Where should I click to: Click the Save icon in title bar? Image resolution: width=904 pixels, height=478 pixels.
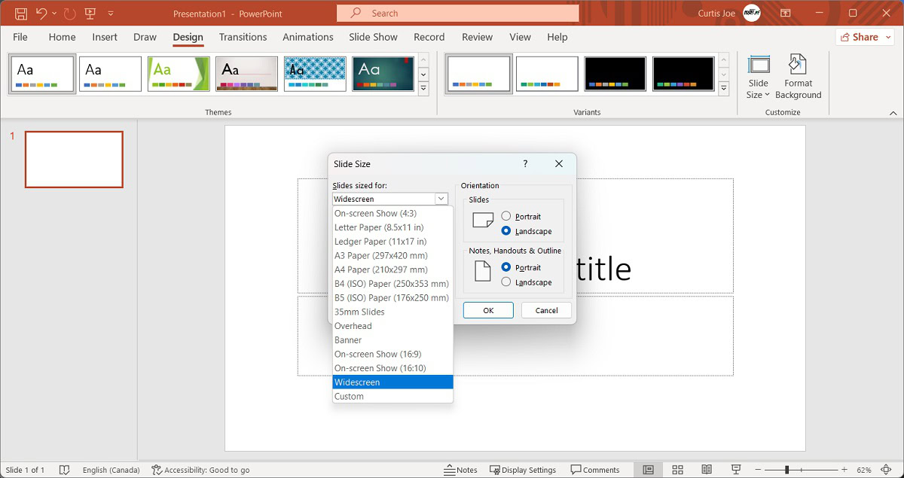click(21, 14)
